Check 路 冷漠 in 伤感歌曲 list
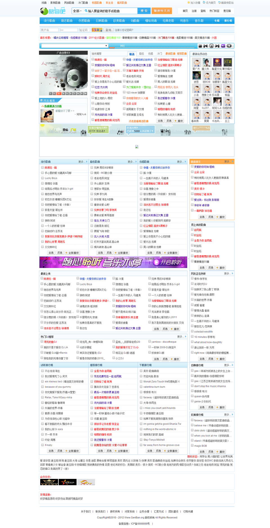270x528 pixels. point(141,173)
